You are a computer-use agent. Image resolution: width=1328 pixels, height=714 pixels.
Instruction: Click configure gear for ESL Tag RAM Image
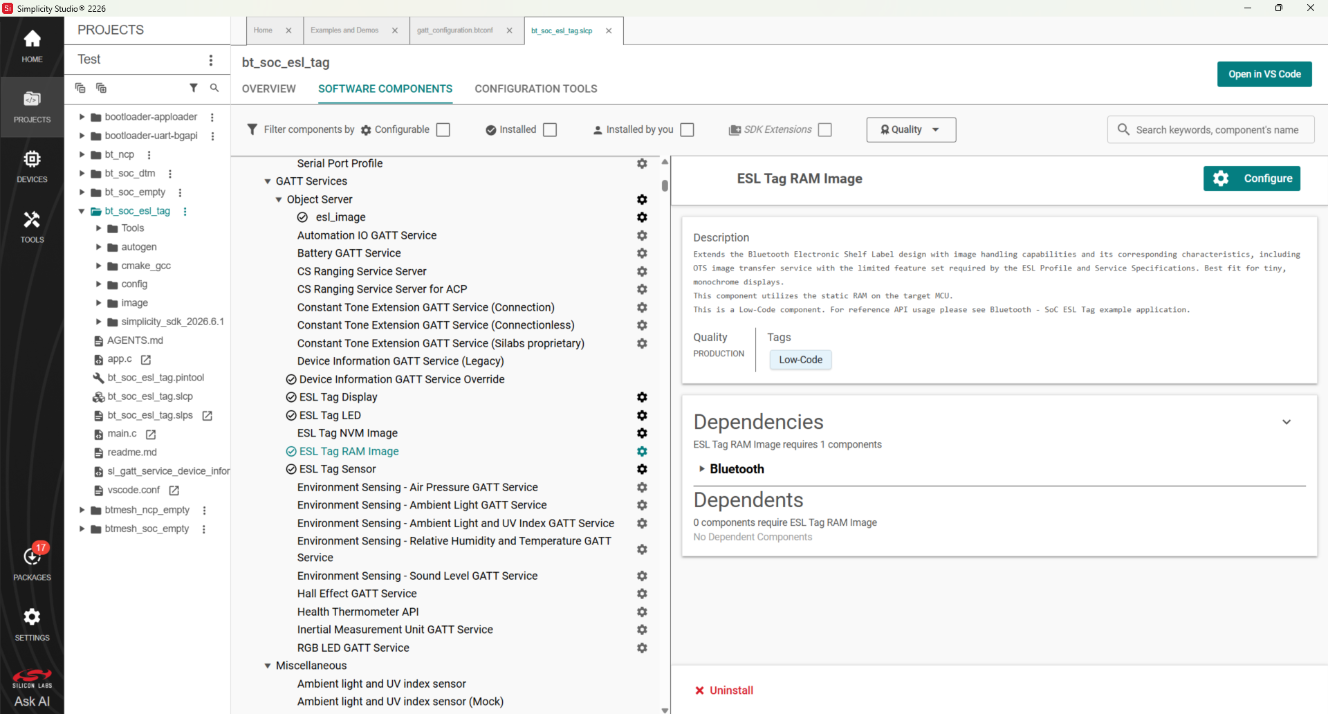click(x=642, y=451)
